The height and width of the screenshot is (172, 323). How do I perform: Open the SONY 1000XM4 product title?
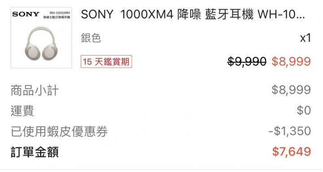pos(193,14)
